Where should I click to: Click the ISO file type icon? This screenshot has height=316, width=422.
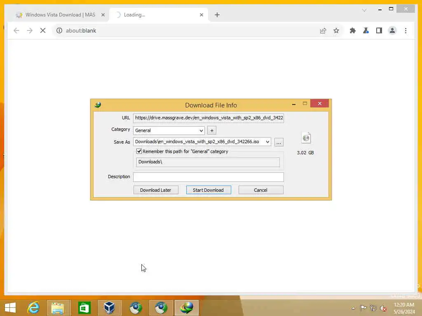coord(306,138)
